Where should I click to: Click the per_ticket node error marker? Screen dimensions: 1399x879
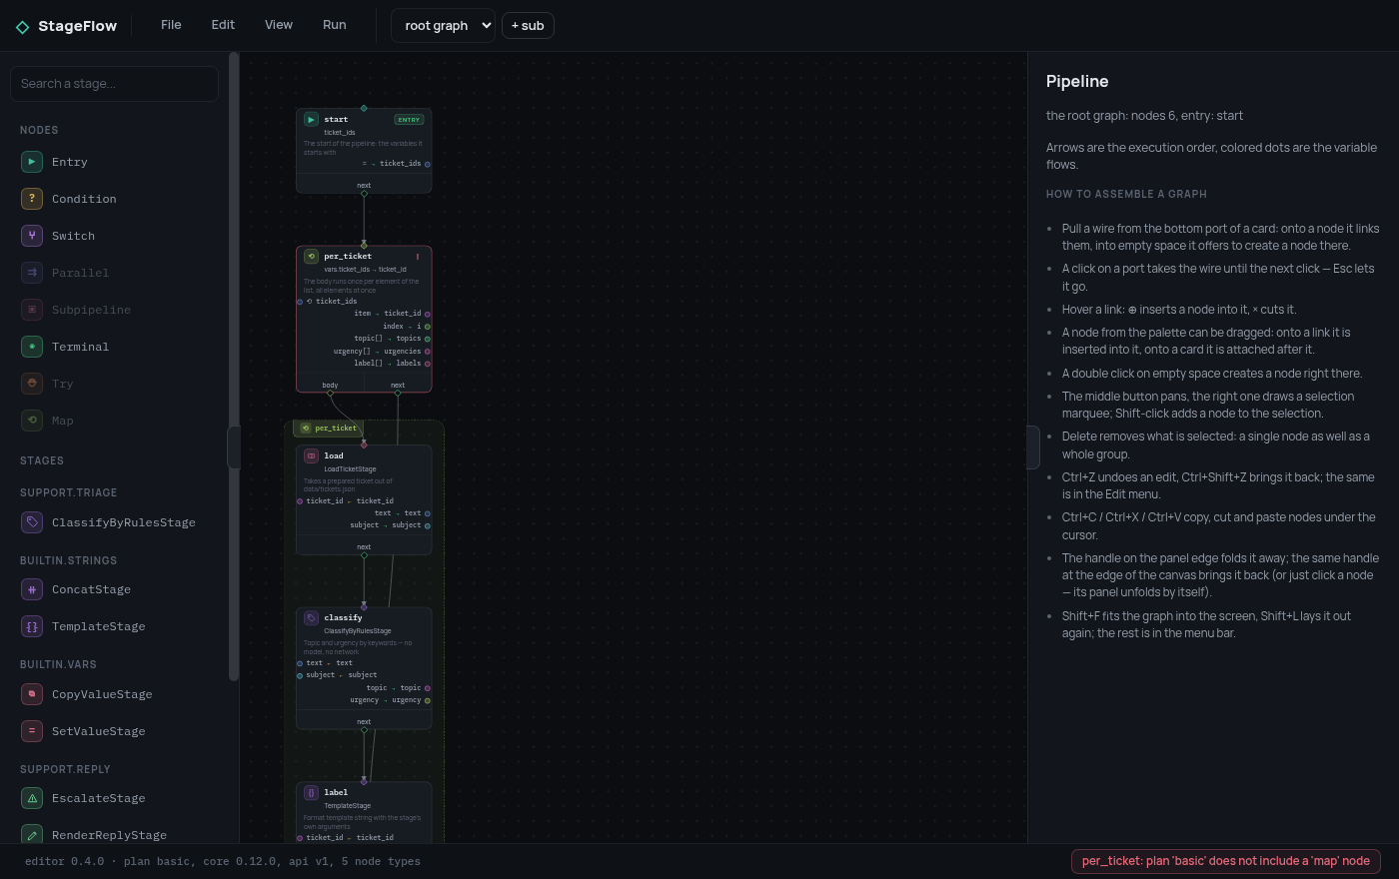(x=418, y=257)
